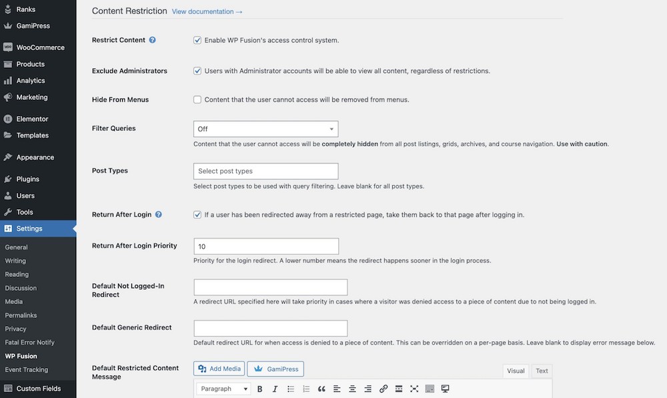Add a blockquote using the editor toolbar

[321, 389]
